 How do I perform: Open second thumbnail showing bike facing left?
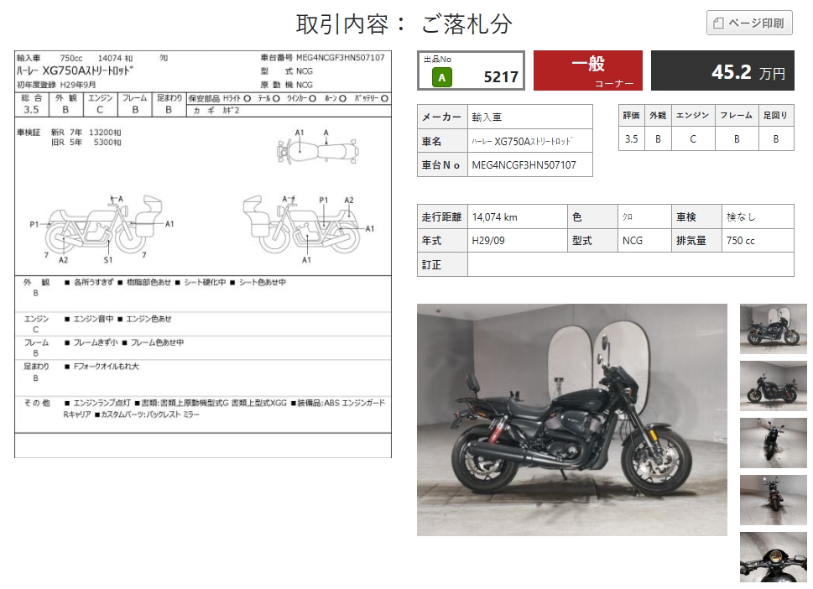[773, 385]
